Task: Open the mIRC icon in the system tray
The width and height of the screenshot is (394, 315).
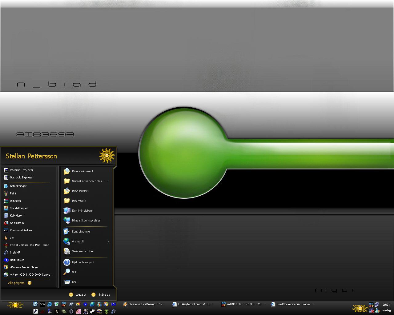Action: point(371,305)
